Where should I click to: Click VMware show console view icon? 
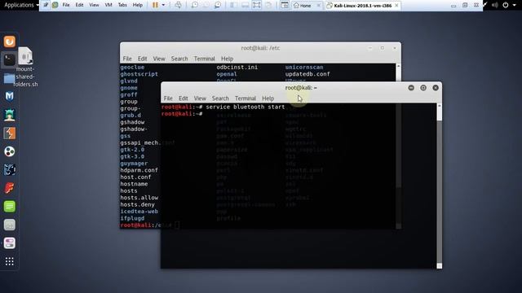point(285,5)
